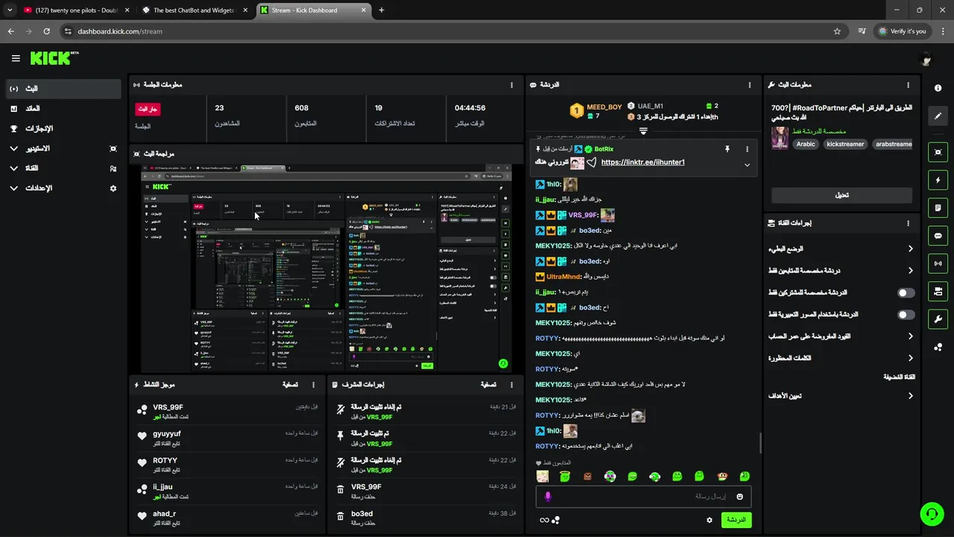This screenshot has height=537, width=954.
Task: Click the bubbles icon below message box
Action: coord(555,520)
